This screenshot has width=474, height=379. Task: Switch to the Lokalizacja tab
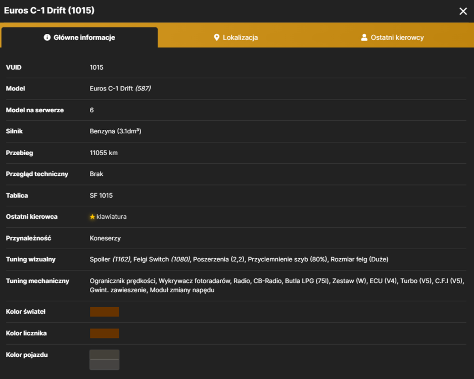236,37
